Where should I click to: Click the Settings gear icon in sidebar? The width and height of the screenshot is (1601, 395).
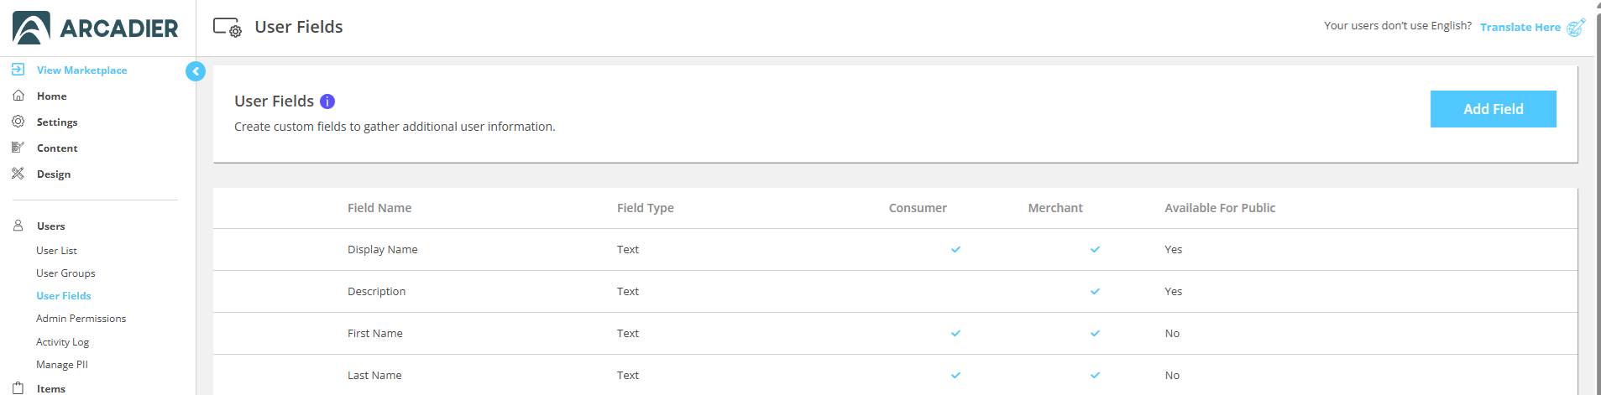pyautogui.click(x=18, y=122)
